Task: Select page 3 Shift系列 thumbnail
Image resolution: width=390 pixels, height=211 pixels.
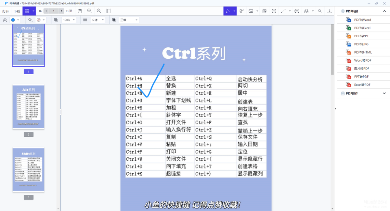Action: tap(29, 170)
